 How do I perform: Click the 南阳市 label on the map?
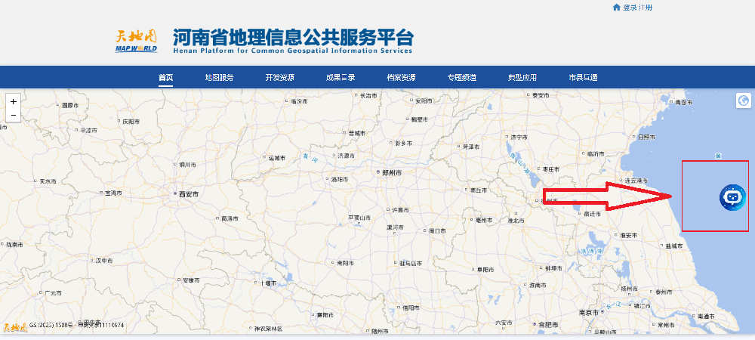tap(345, 263)
